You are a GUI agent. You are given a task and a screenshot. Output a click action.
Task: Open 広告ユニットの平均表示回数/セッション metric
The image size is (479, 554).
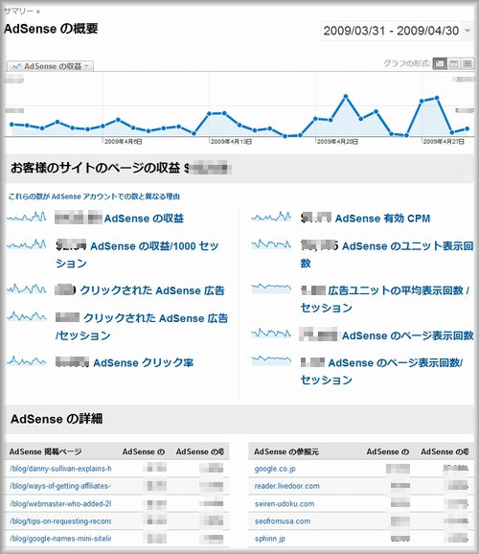385,299
